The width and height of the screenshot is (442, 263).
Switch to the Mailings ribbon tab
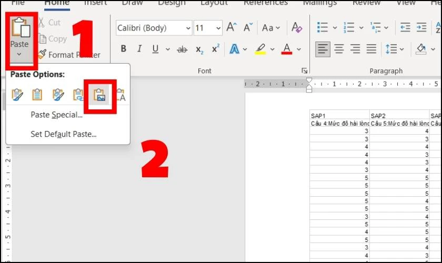click(x=320, y=3)
